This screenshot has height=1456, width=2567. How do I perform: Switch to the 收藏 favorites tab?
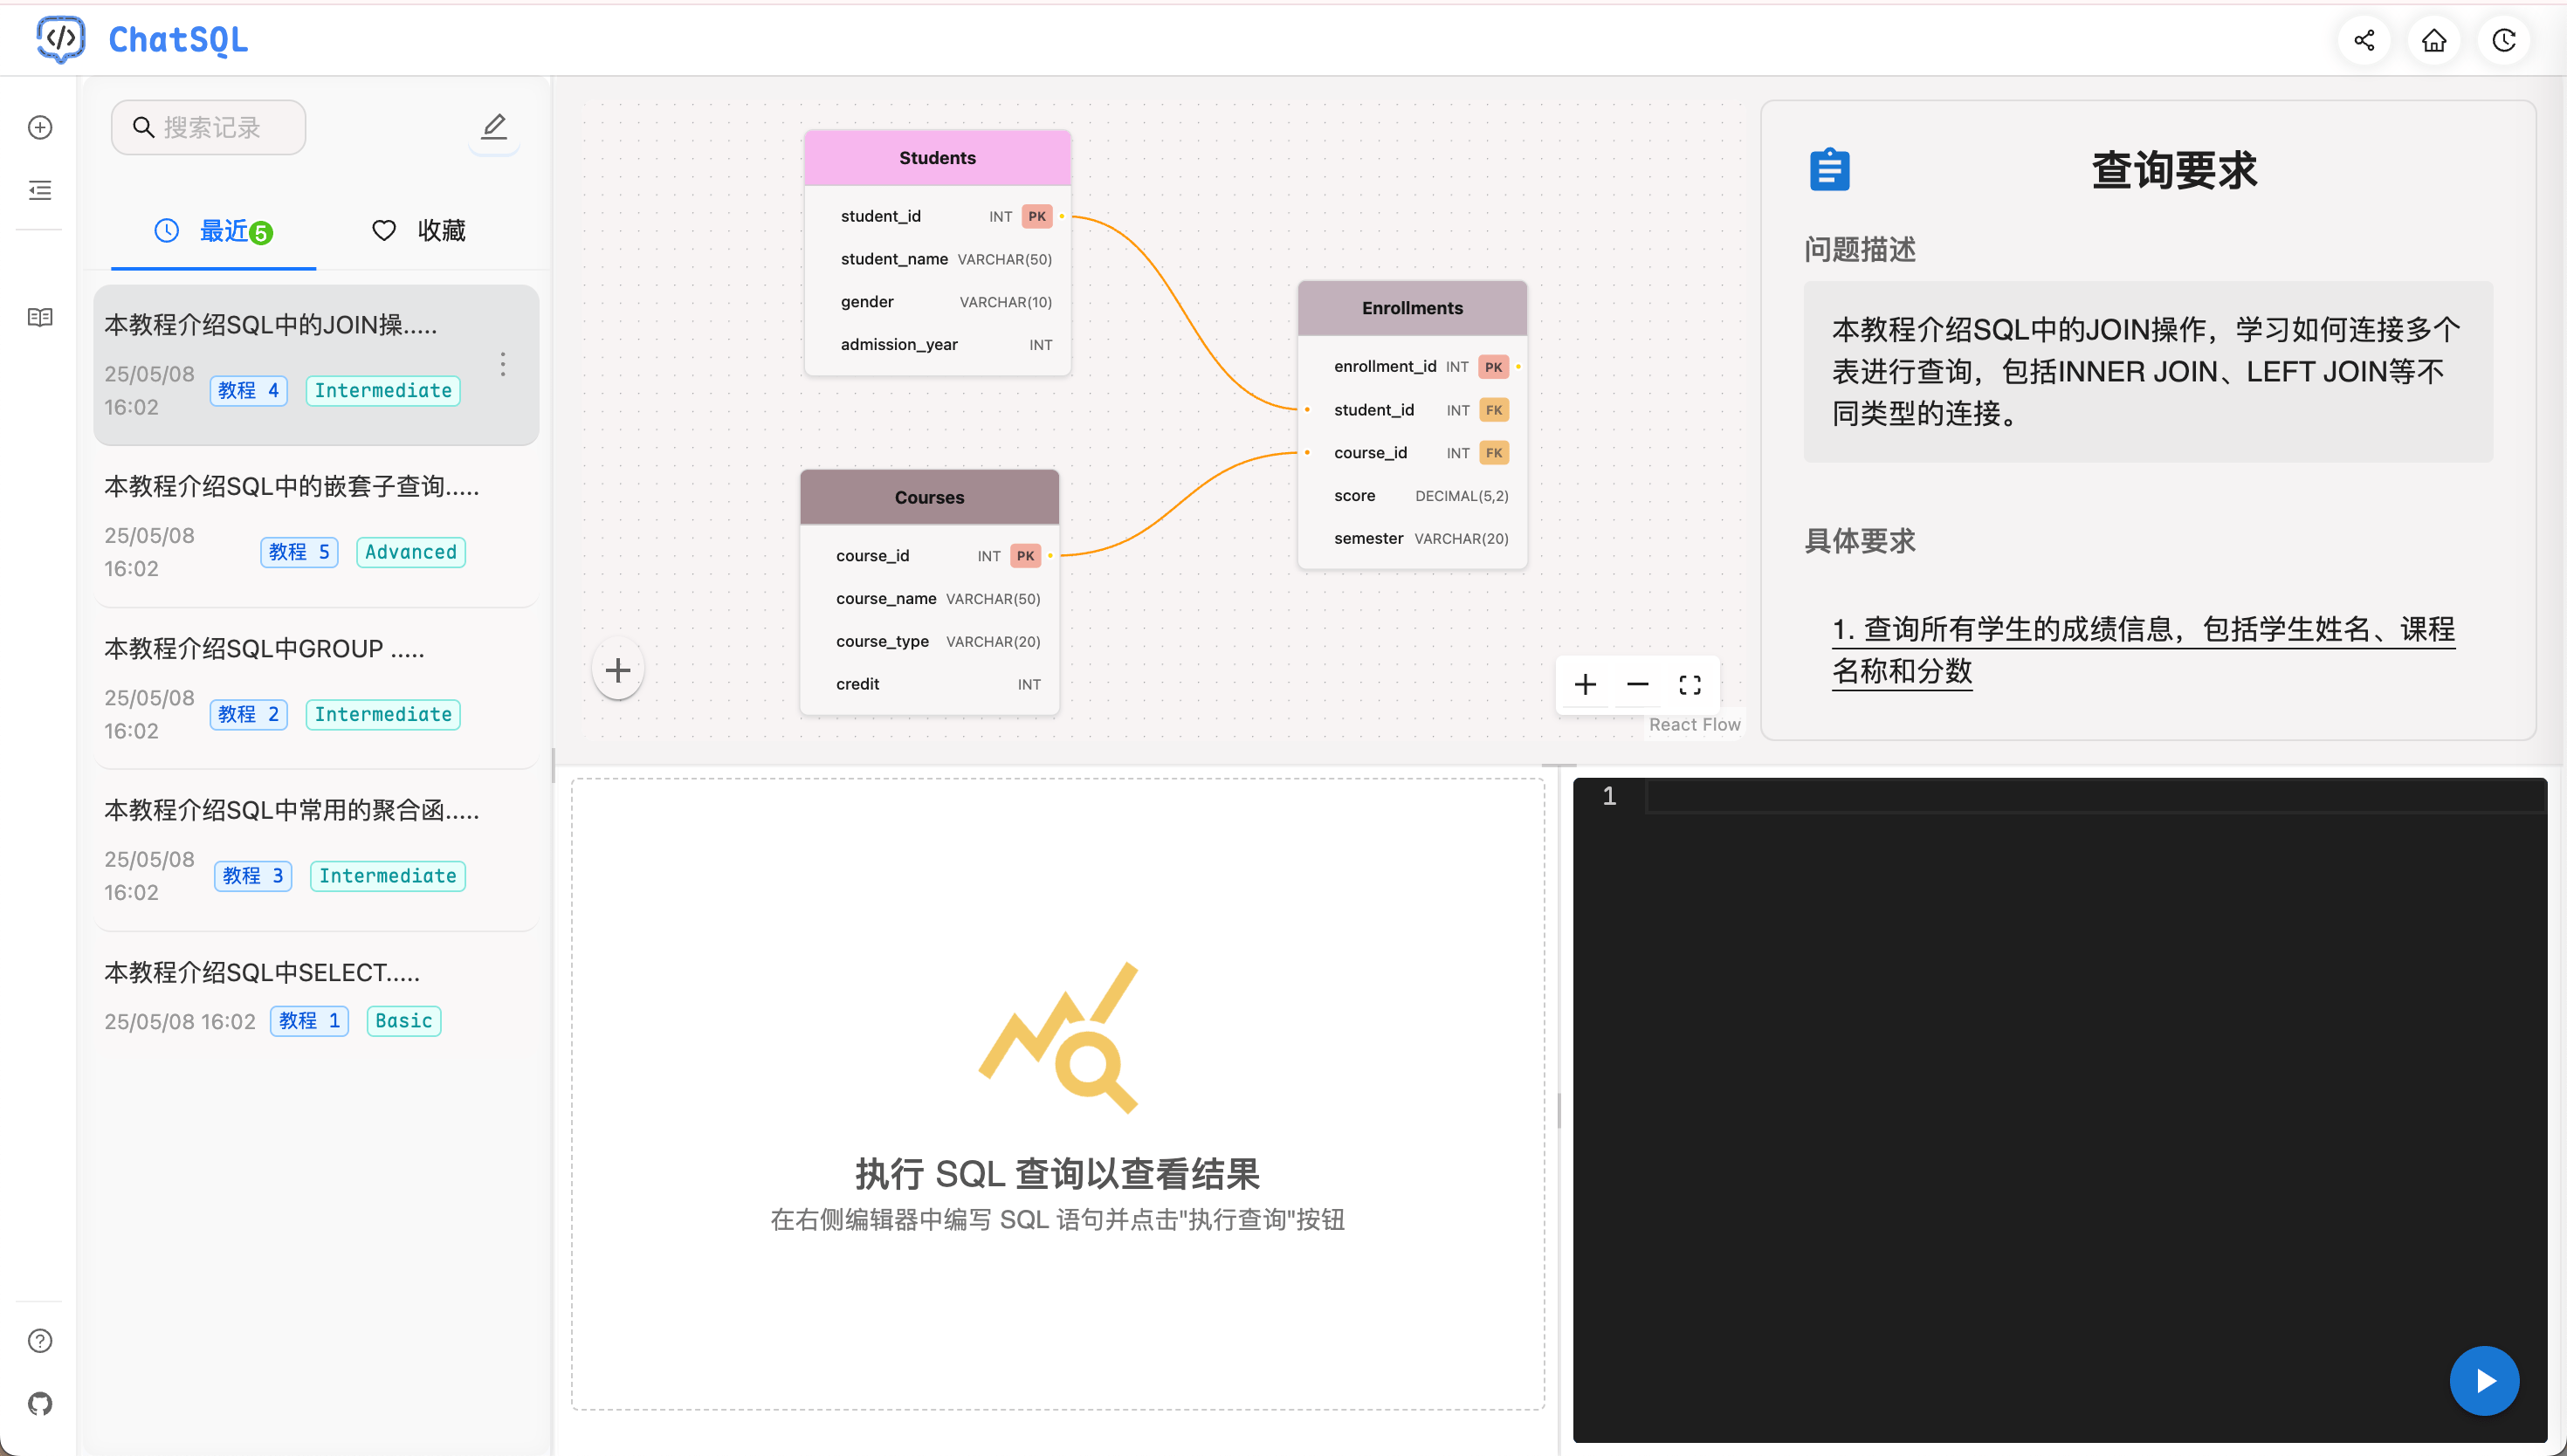[x=418, y=231]
